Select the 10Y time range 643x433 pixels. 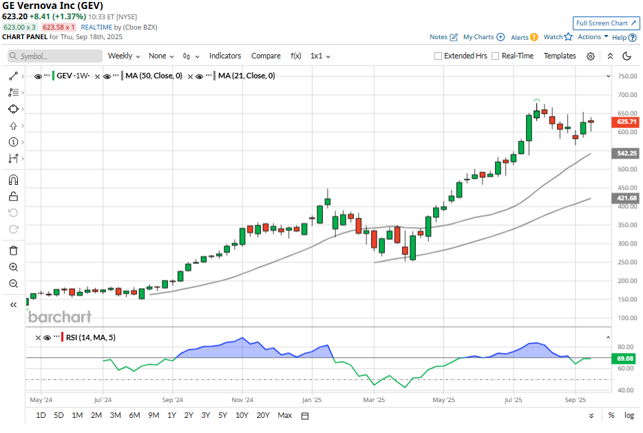[x=242, y=415]
